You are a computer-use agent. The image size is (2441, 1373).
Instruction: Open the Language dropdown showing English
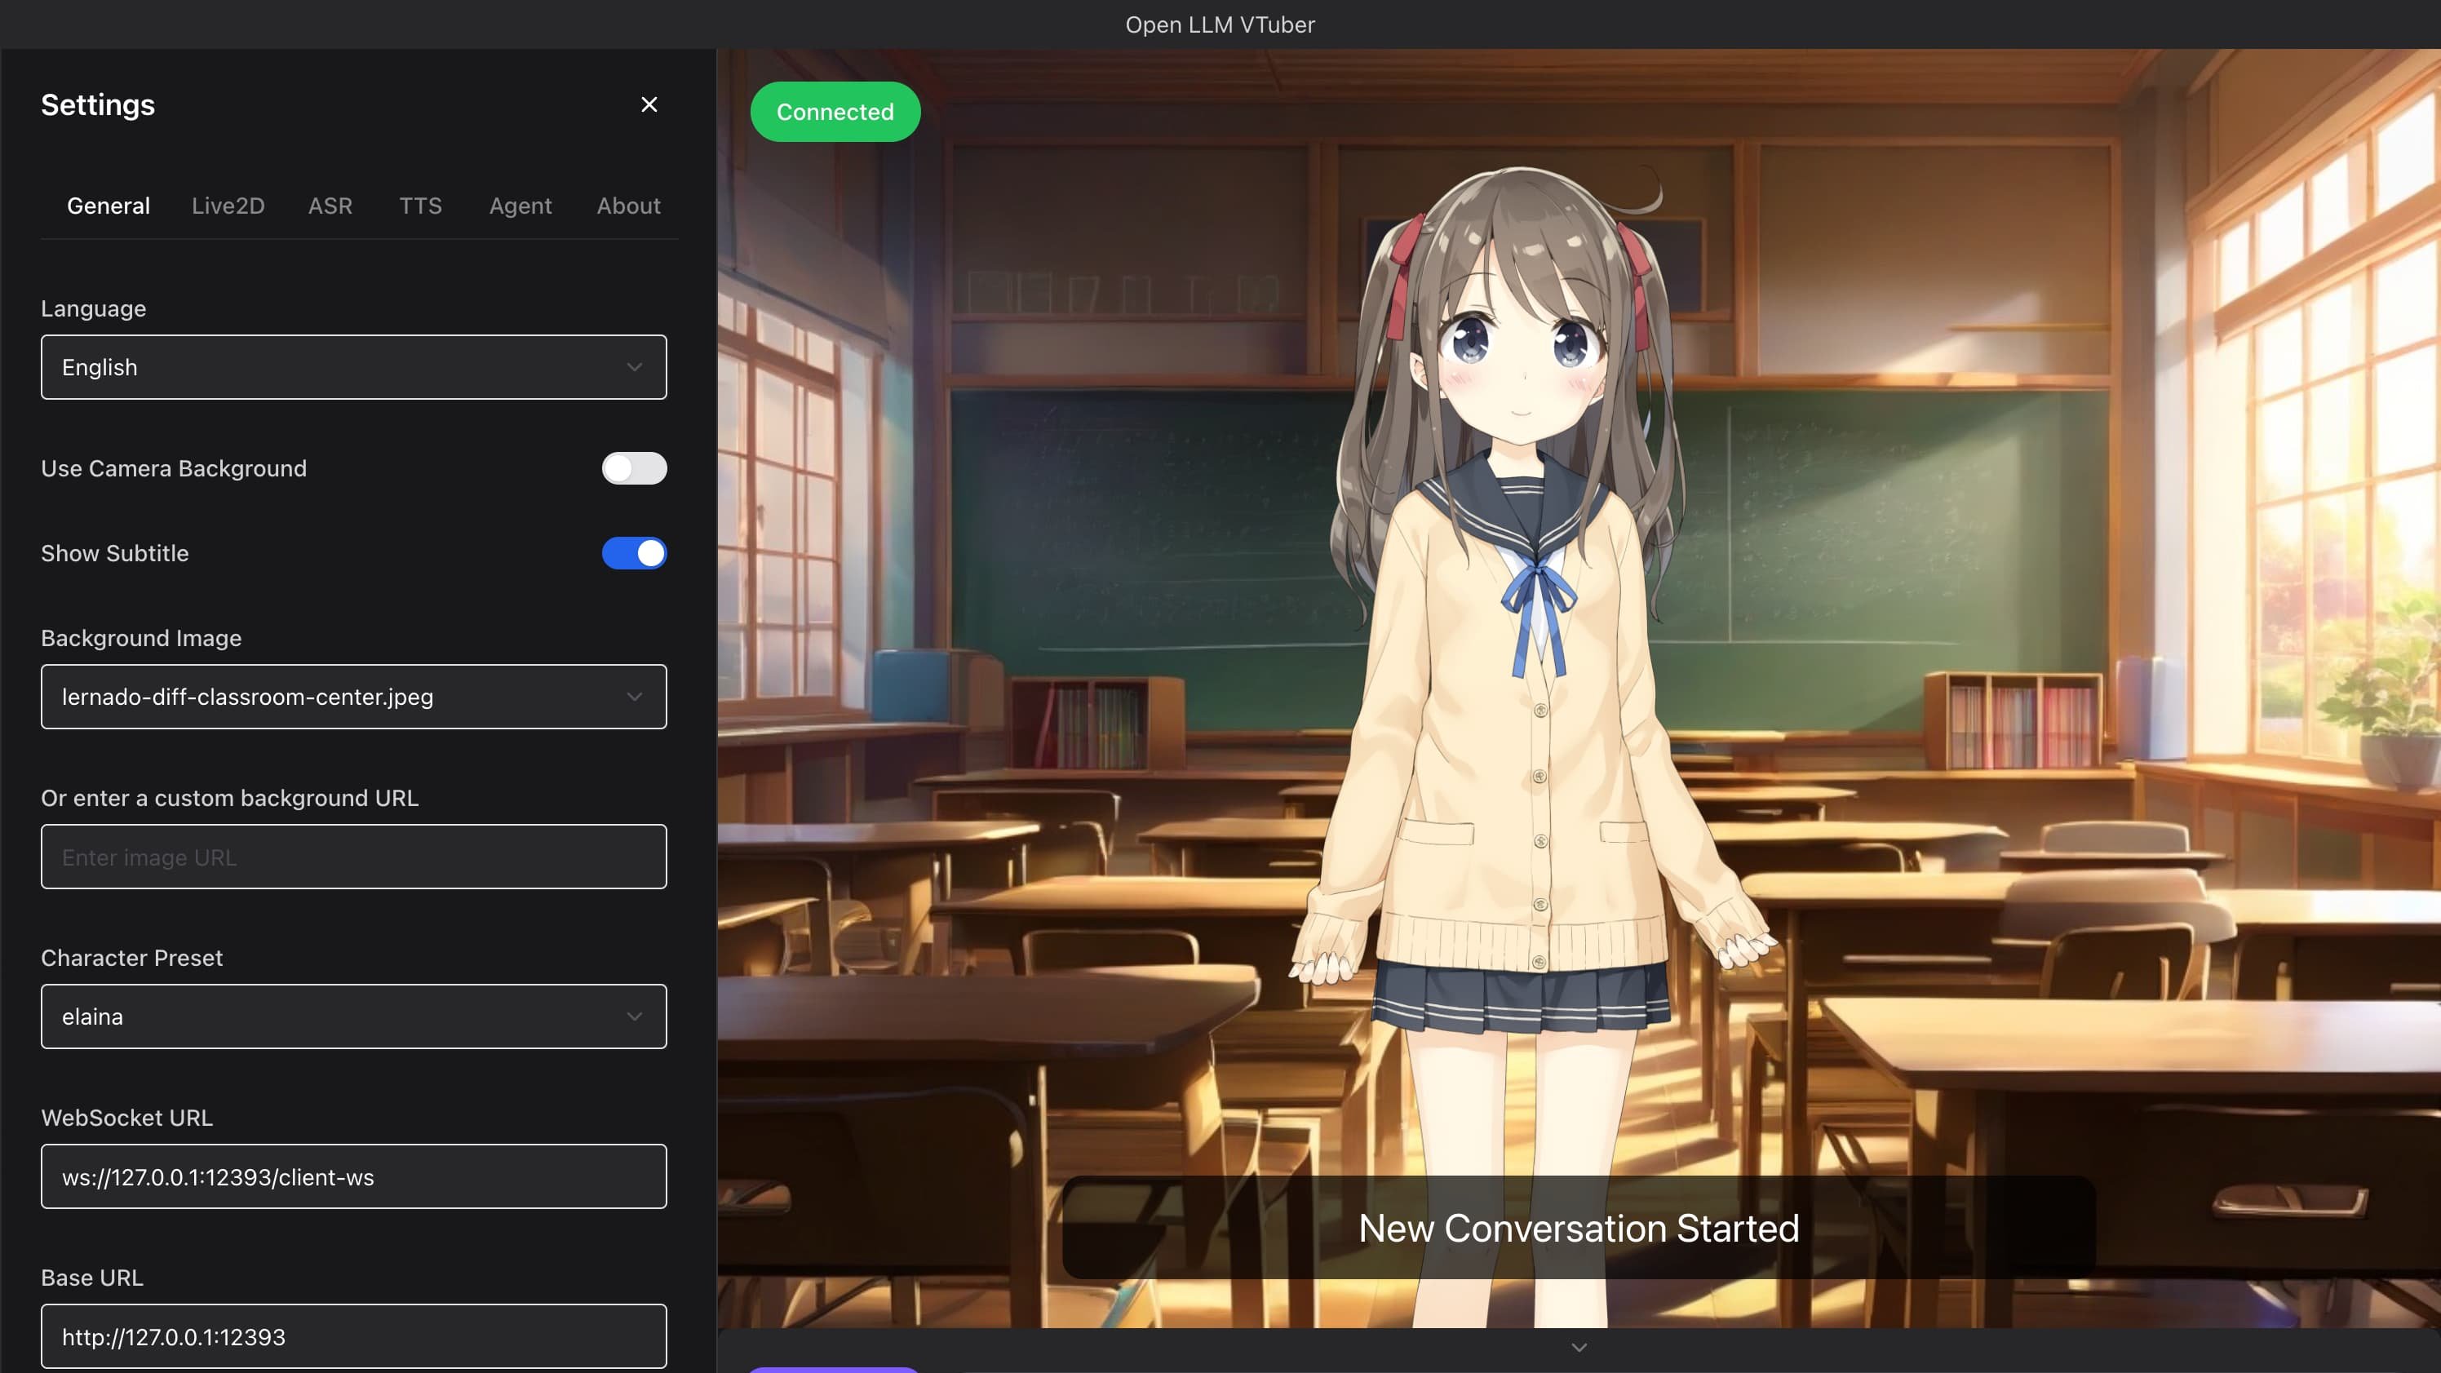pos(353,366)
